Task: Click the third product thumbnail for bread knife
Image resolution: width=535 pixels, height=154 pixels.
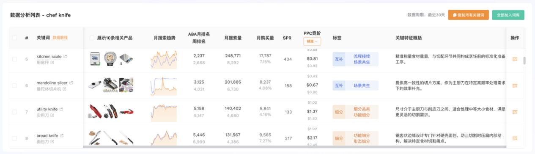Action: coord(126,138)
